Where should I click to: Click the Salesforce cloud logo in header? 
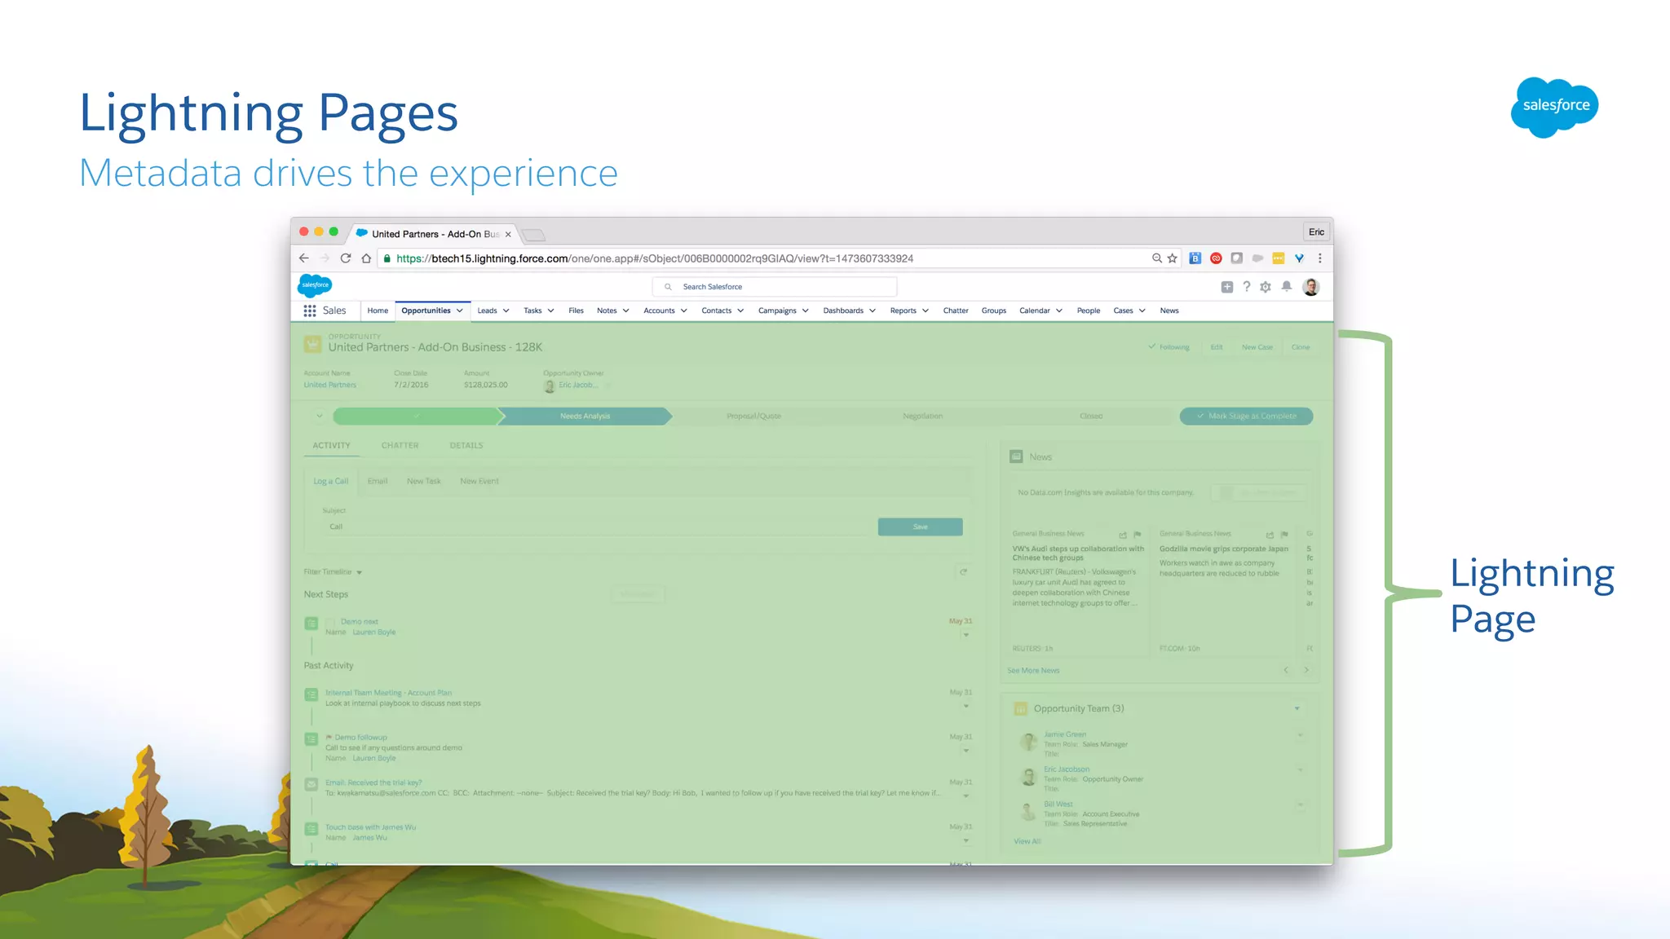click(x=315, y=285)
